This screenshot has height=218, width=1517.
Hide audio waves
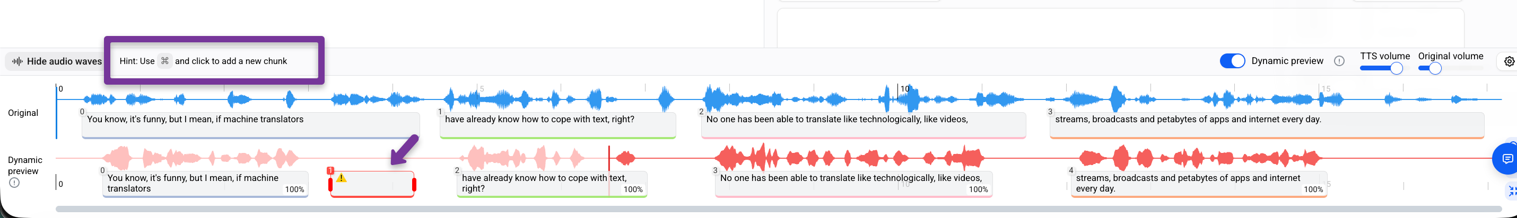(57, 61)
